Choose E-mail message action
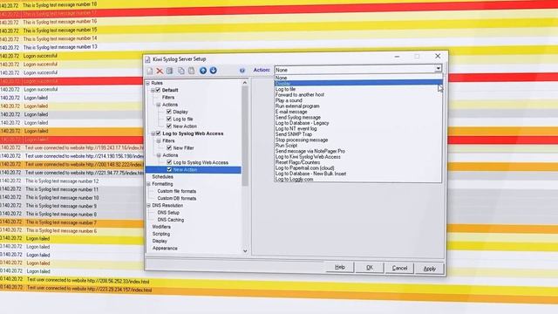This screenshot has height=314, width=558. tap(358, 112)
